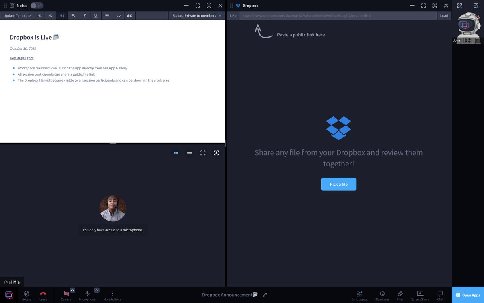Image resolution: width=484 pixels, height=303 pixels.
Task: Open the video panel three-dots menu
Action: click(x=176, y=153)
